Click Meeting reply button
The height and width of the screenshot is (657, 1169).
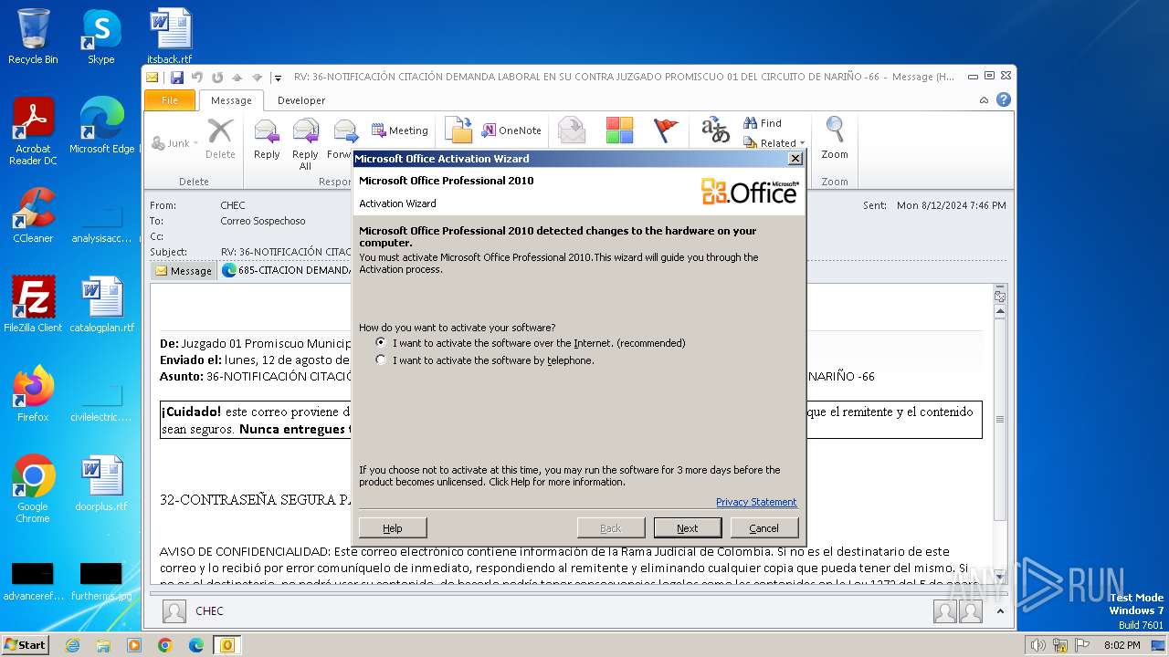[400, 130]
